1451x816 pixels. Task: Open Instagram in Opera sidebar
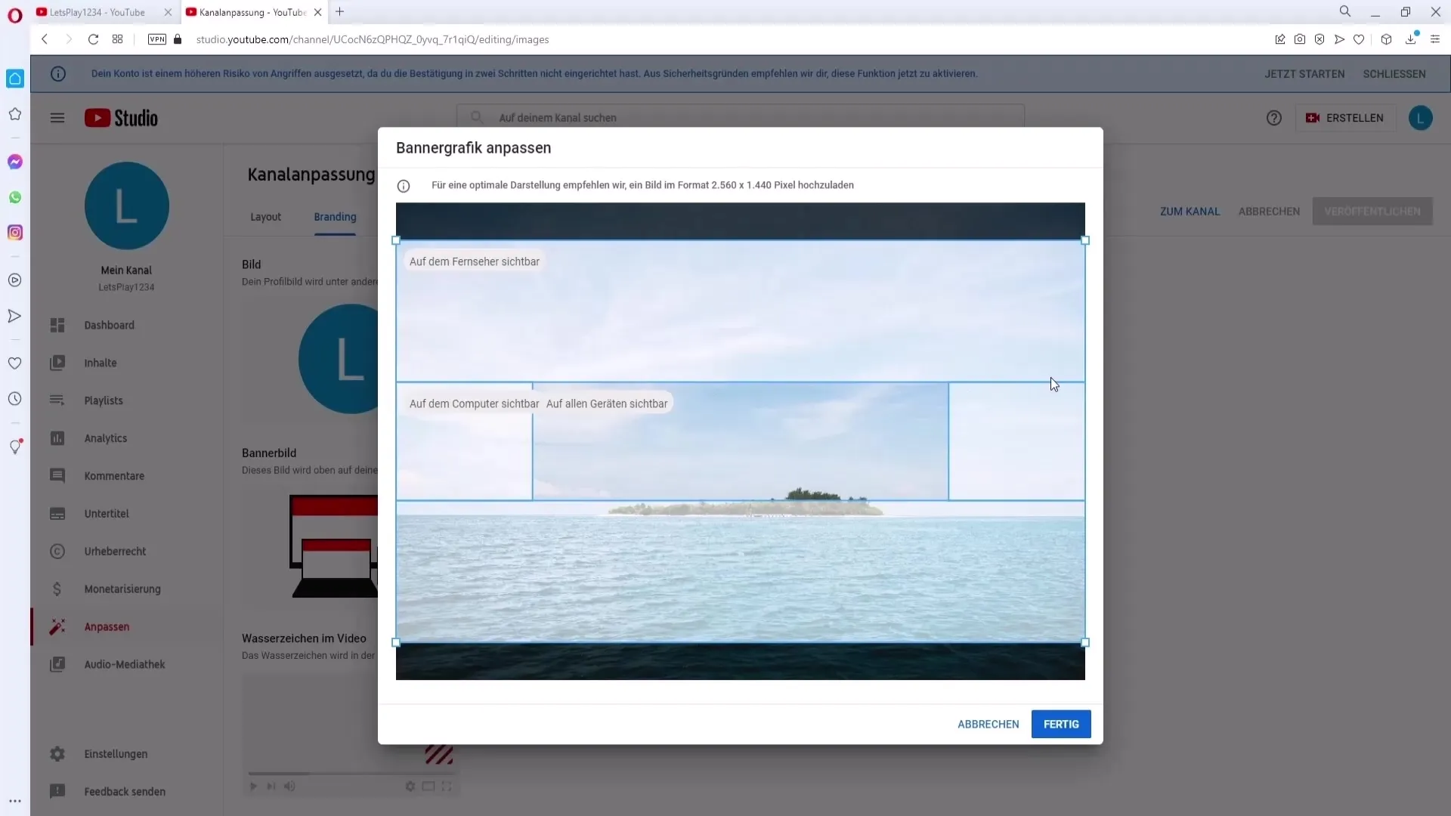15,233
